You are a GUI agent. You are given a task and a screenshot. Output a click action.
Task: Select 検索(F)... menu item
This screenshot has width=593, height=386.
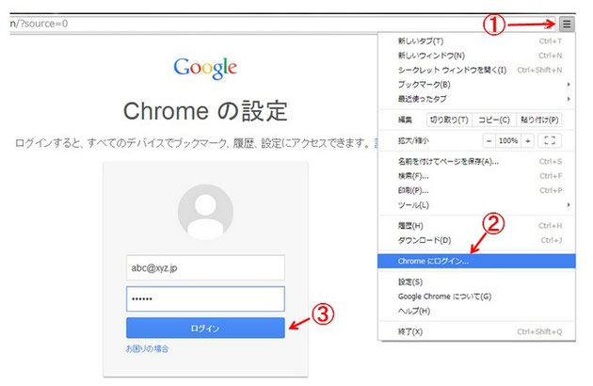476,176
